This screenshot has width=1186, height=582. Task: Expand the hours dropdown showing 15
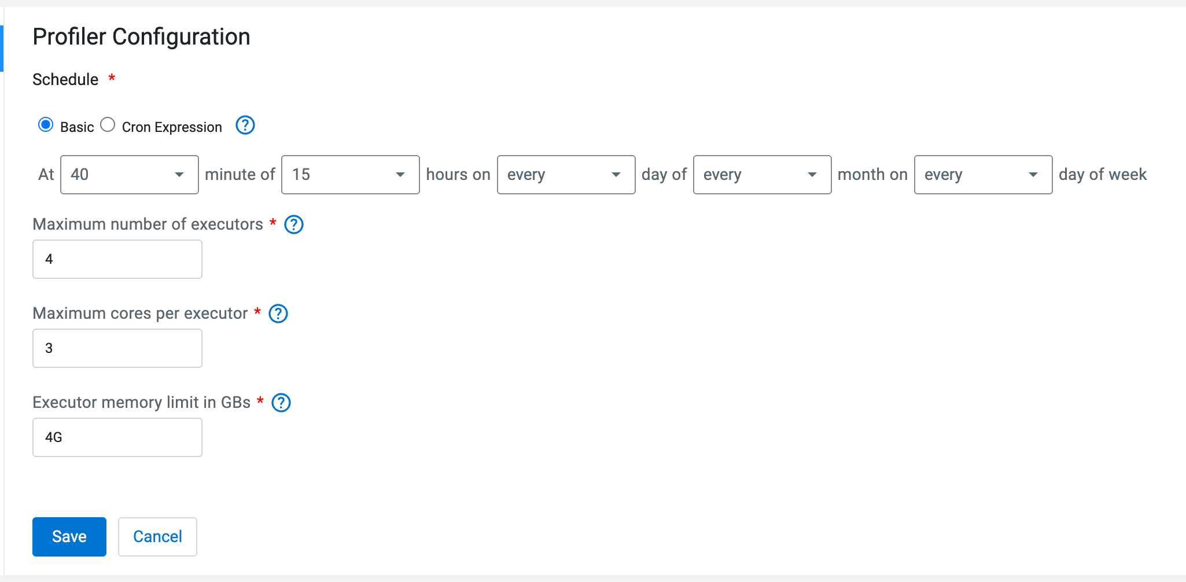(350, 175)
